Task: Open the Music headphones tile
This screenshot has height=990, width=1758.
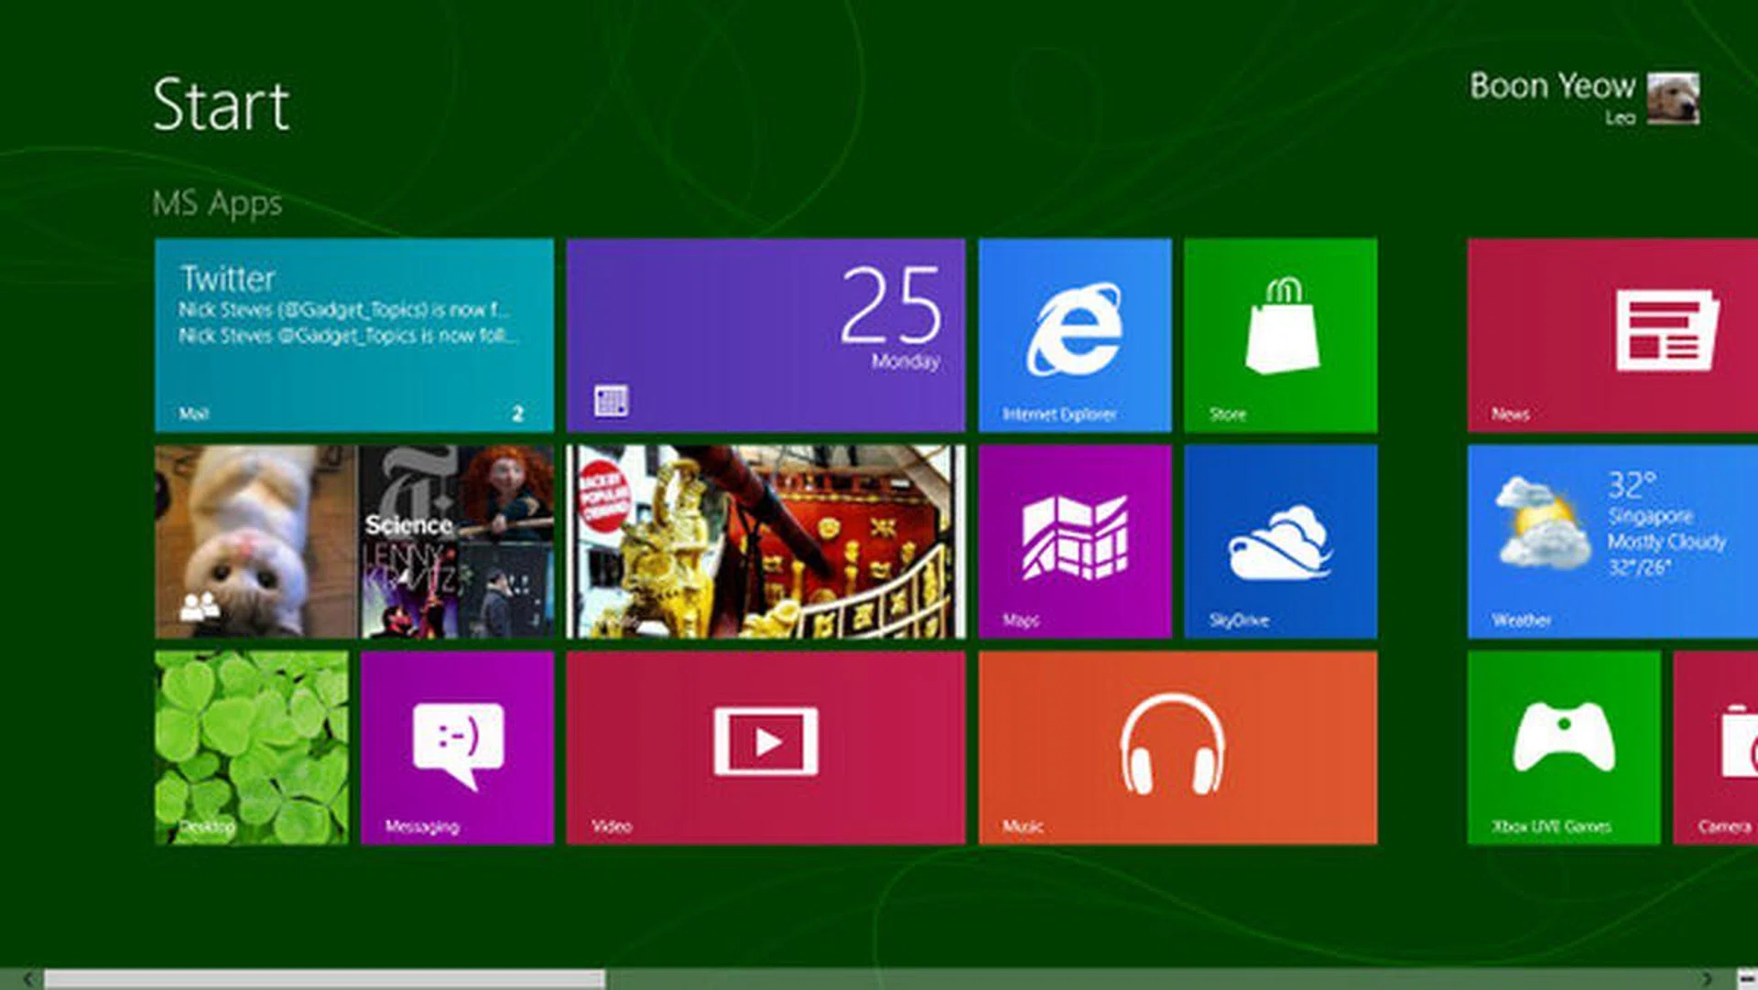Action: tap(1177, 747)
